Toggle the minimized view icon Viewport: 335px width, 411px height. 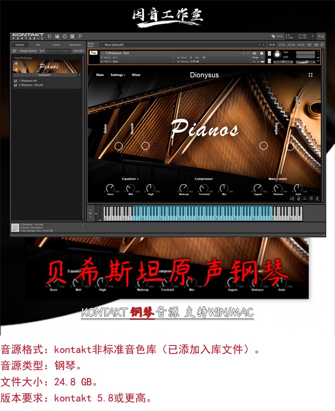pyautogui.click(x=80, y=36)
